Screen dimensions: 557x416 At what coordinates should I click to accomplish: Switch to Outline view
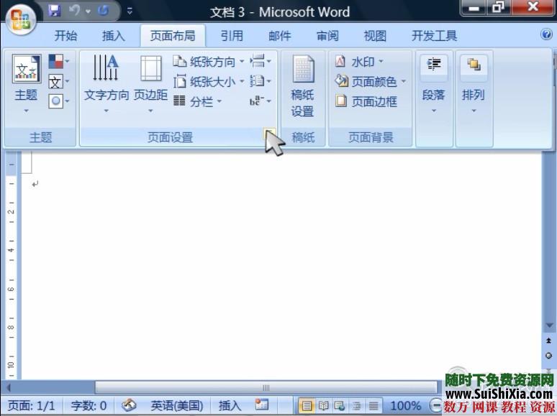[356, 405]
